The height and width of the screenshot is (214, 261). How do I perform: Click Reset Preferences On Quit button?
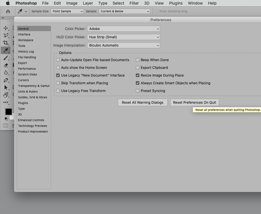coord(195,103)
